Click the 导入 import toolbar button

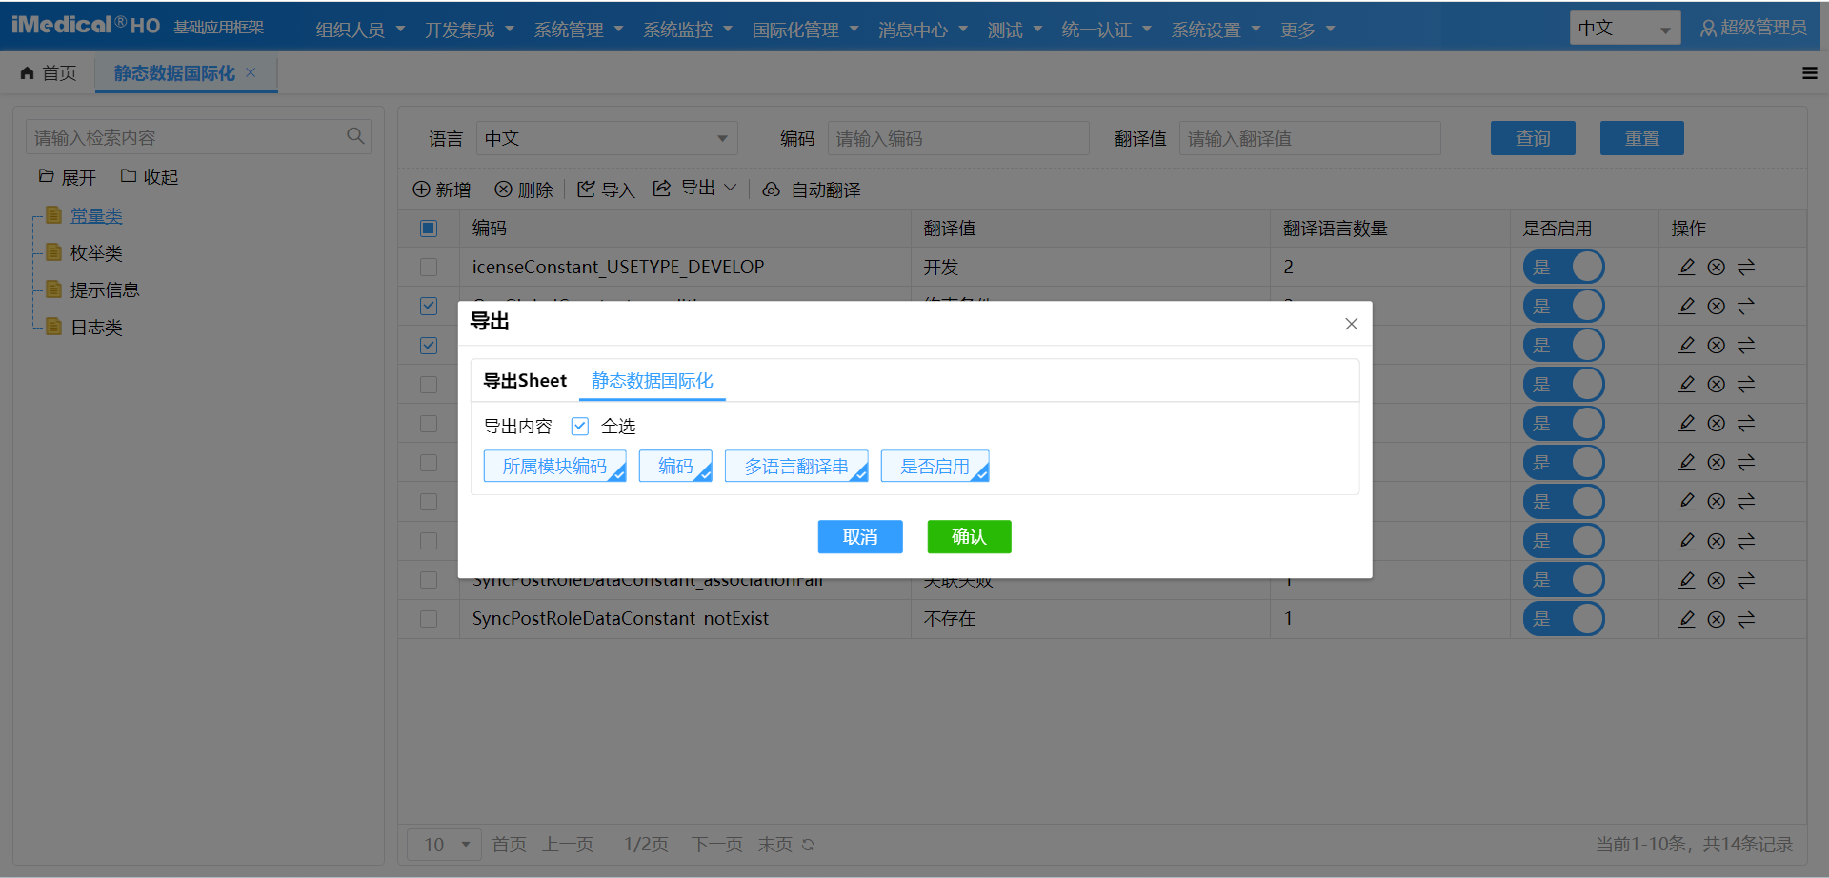click(x=606, y=190)
